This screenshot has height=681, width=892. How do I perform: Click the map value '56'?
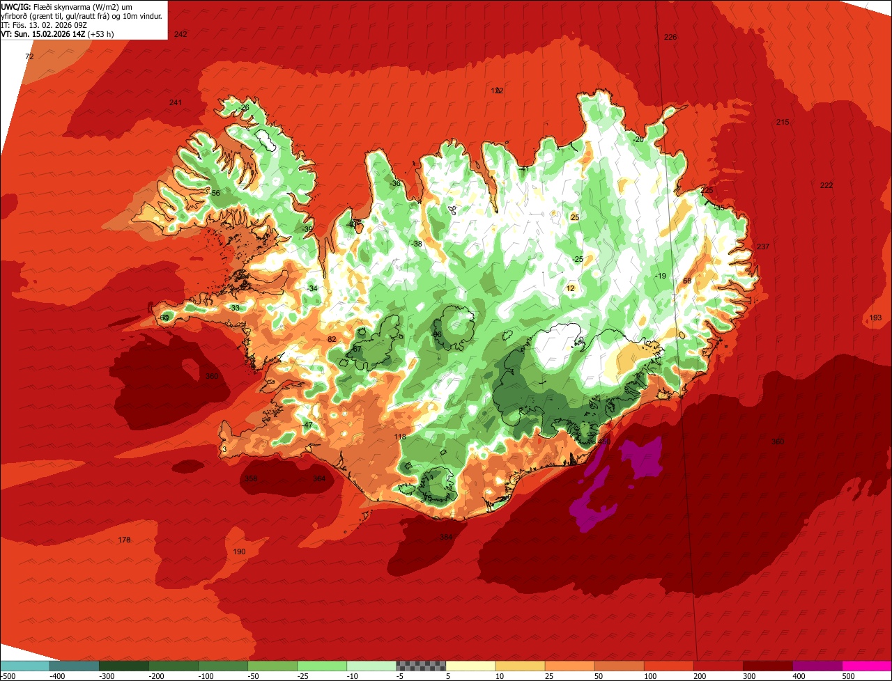[x=215, y=193]
